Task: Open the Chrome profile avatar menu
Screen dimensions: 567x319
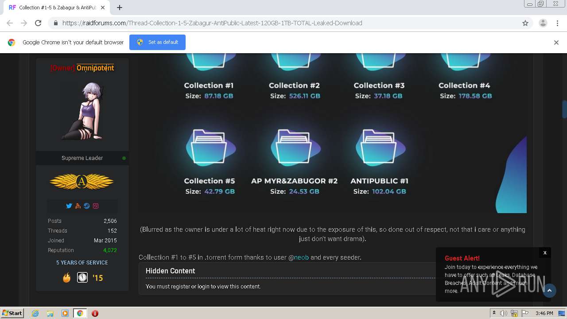Action: point(543,23)
